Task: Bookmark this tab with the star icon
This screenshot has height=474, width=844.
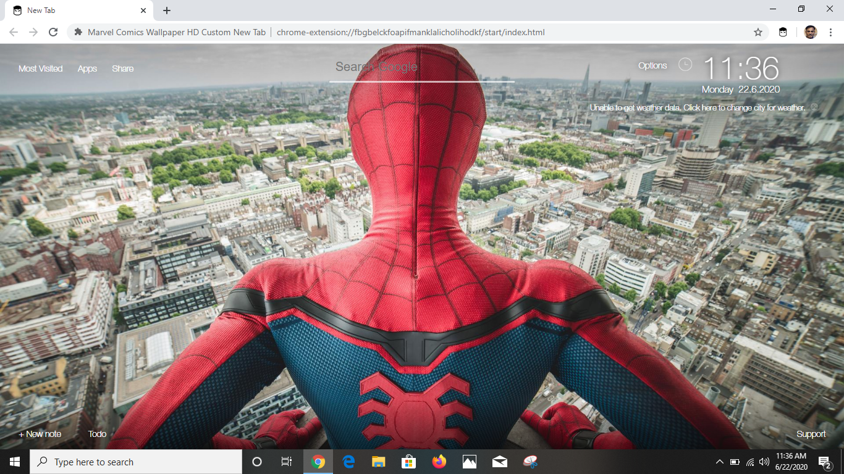Action: pos(758,32)
